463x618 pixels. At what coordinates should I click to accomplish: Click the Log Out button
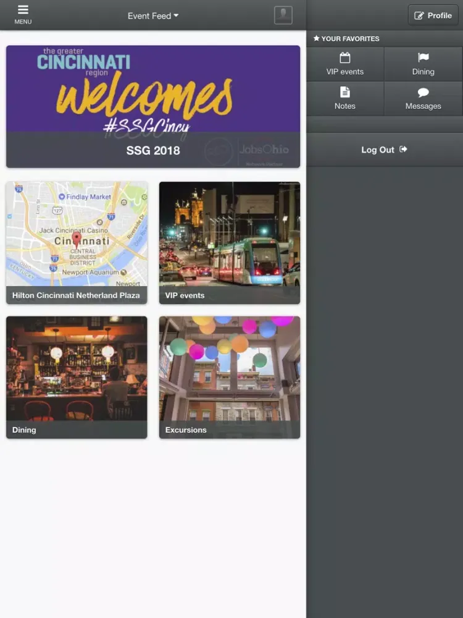384,150
